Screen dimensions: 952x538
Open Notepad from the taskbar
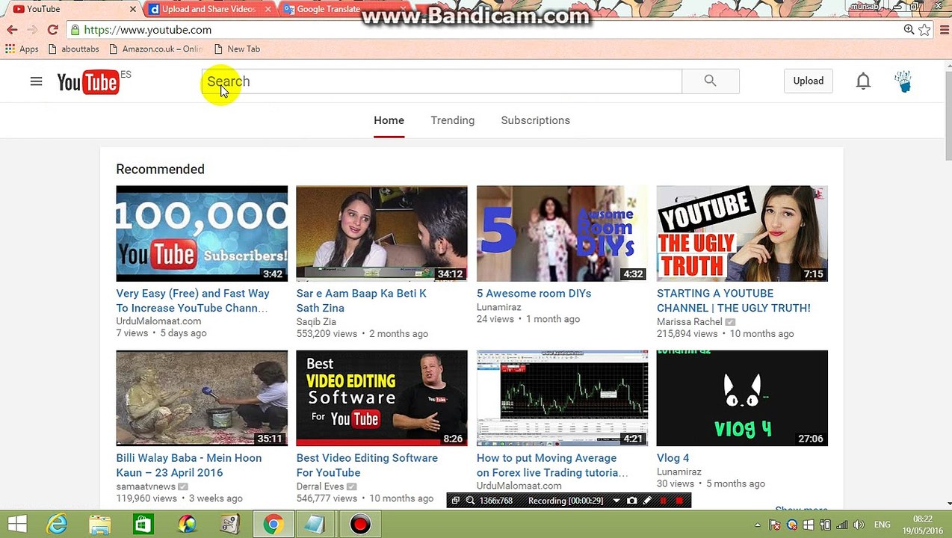pos(315,525)
